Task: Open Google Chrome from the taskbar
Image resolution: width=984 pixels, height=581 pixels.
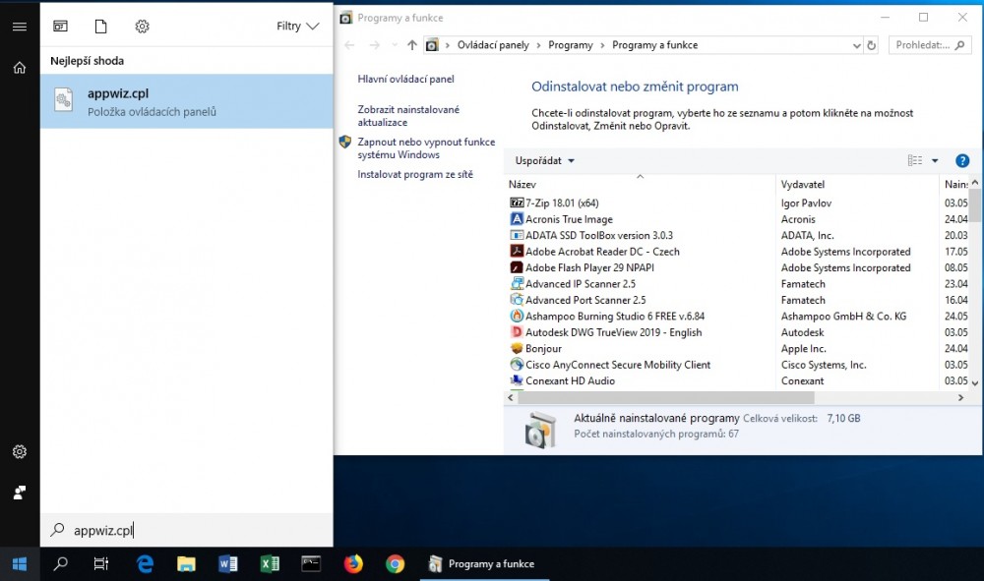Action: [x=395, y=563]
